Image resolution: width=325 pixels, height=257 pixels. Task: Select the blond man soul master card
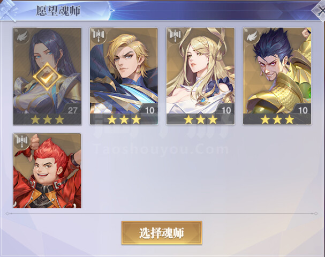point(124,76)
